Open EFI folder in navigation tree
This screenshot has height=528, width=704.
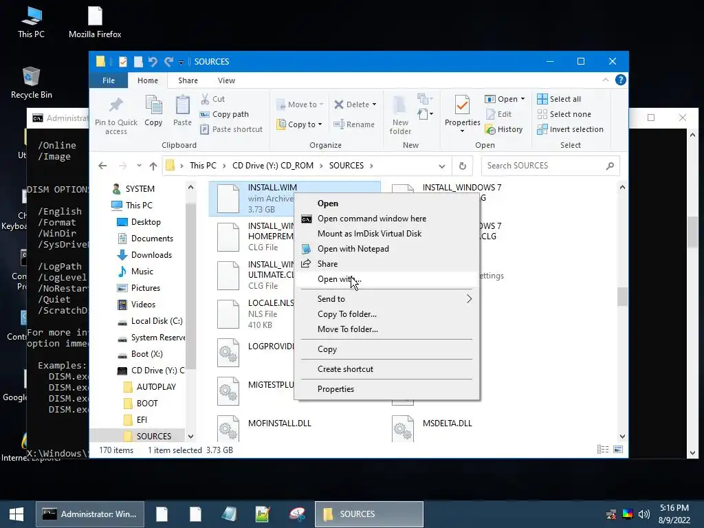pos(142,420)
